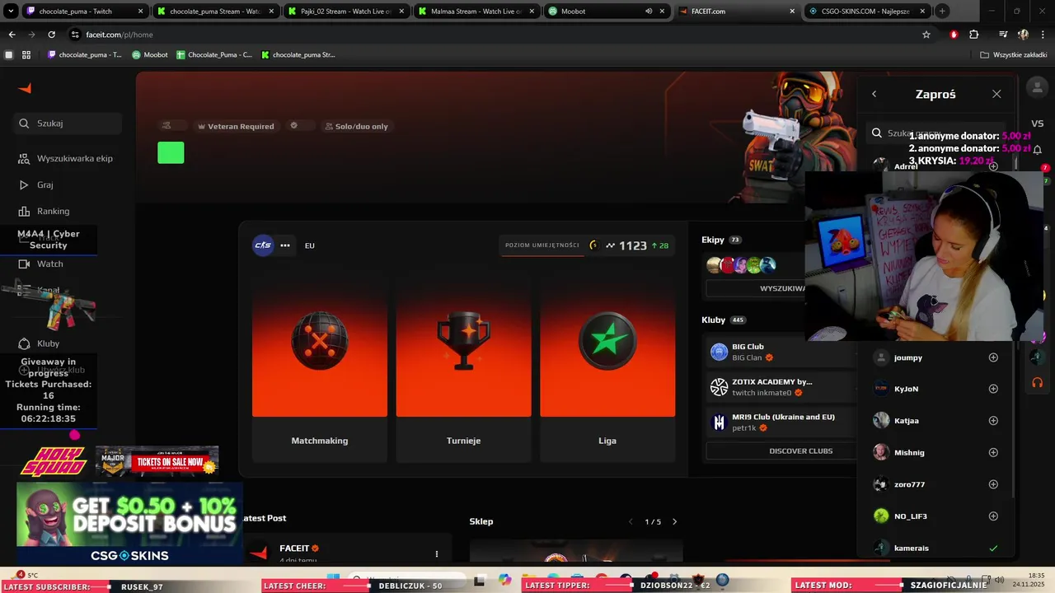This screenshot has height=593, width=1055.
Task: Open the Ranking sidebar item
Action: (45, 211)
